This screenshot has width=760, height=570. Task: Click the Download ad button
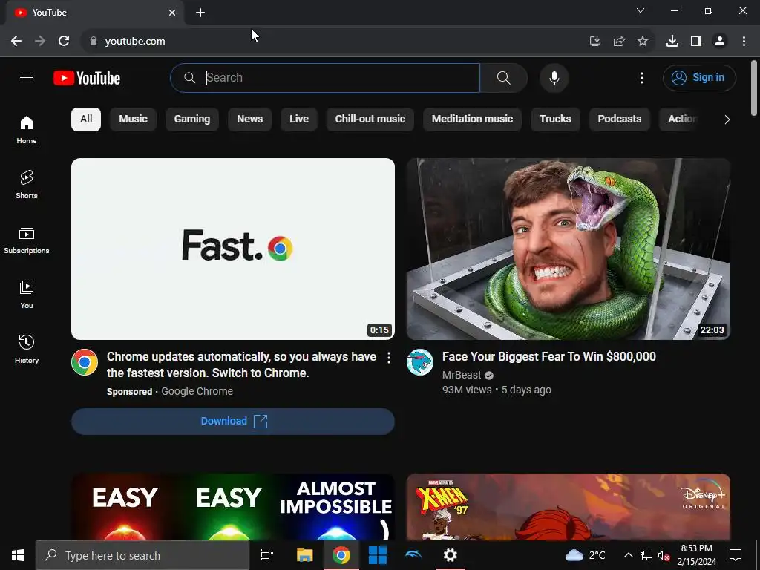point(232,422)
